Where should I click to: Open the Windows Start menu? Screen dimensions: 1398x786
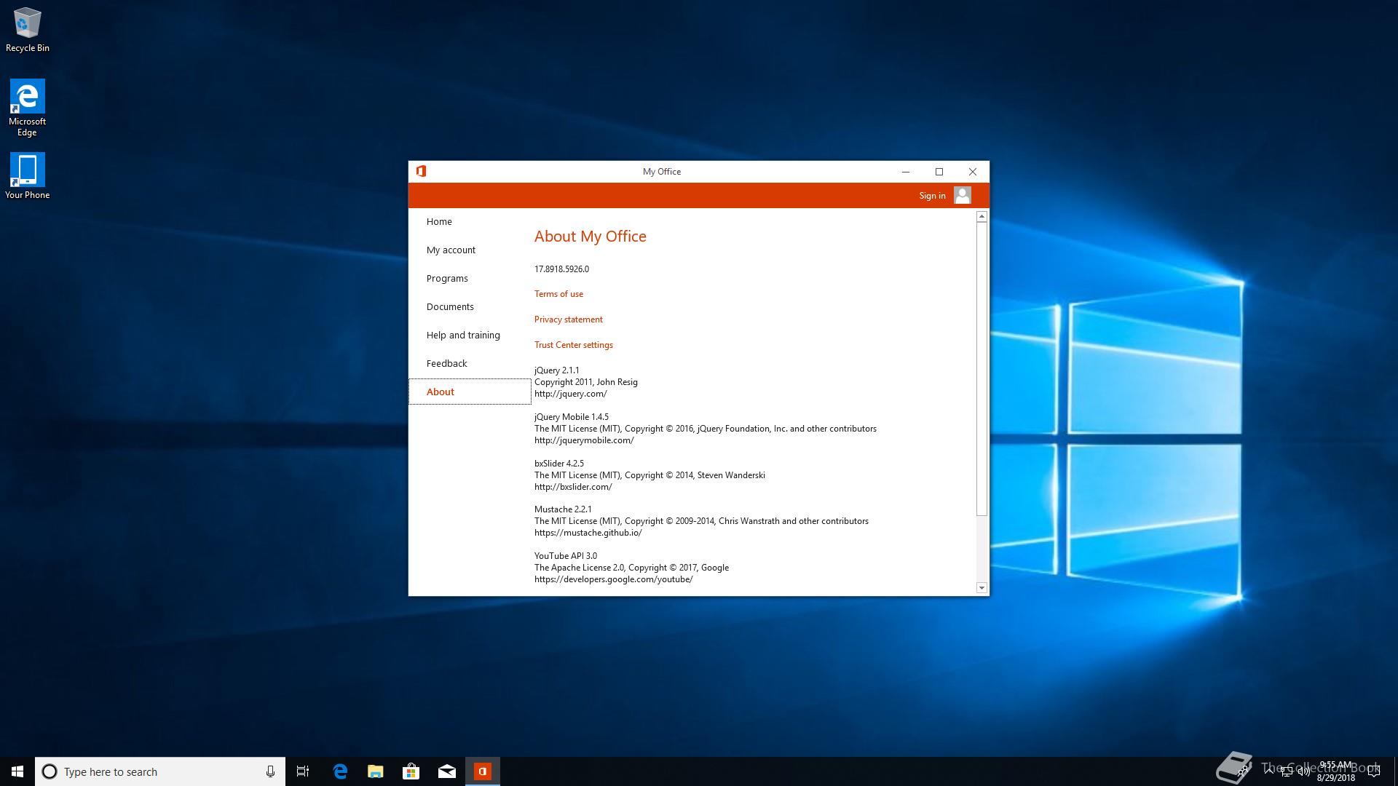coord(17,771)
